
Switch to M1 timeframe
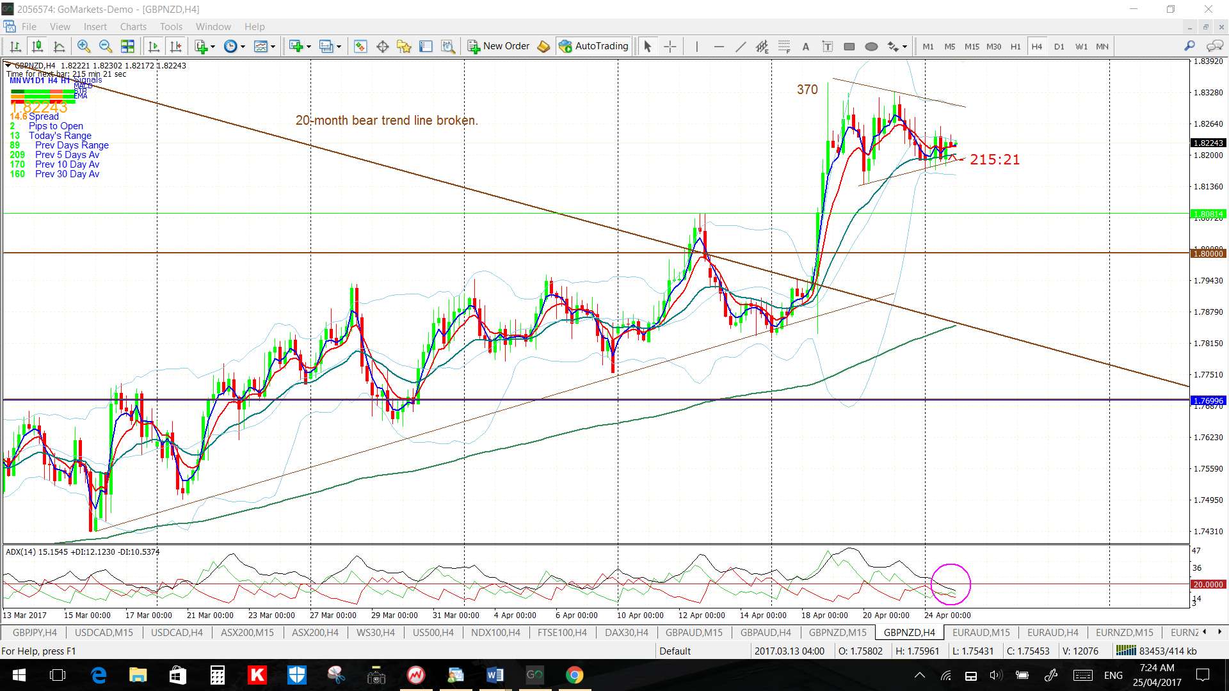(928, 46)
